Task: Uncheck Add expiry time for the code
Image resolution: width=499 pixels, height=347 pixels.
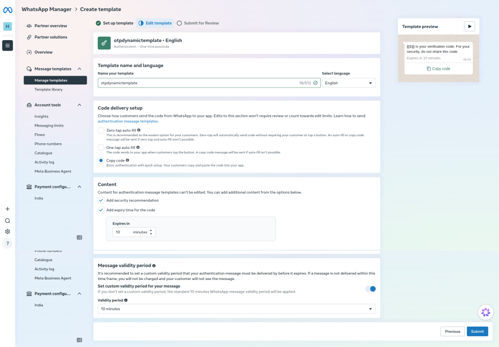Action: [x=101, y=210]
